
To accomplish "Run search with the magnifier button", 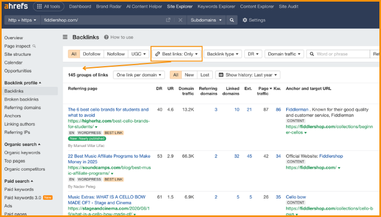I will point(232,20).
